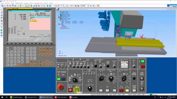The image size is (177, 99).
Task: Open the view dropdown arrow in toolbar
Action: 28,6
